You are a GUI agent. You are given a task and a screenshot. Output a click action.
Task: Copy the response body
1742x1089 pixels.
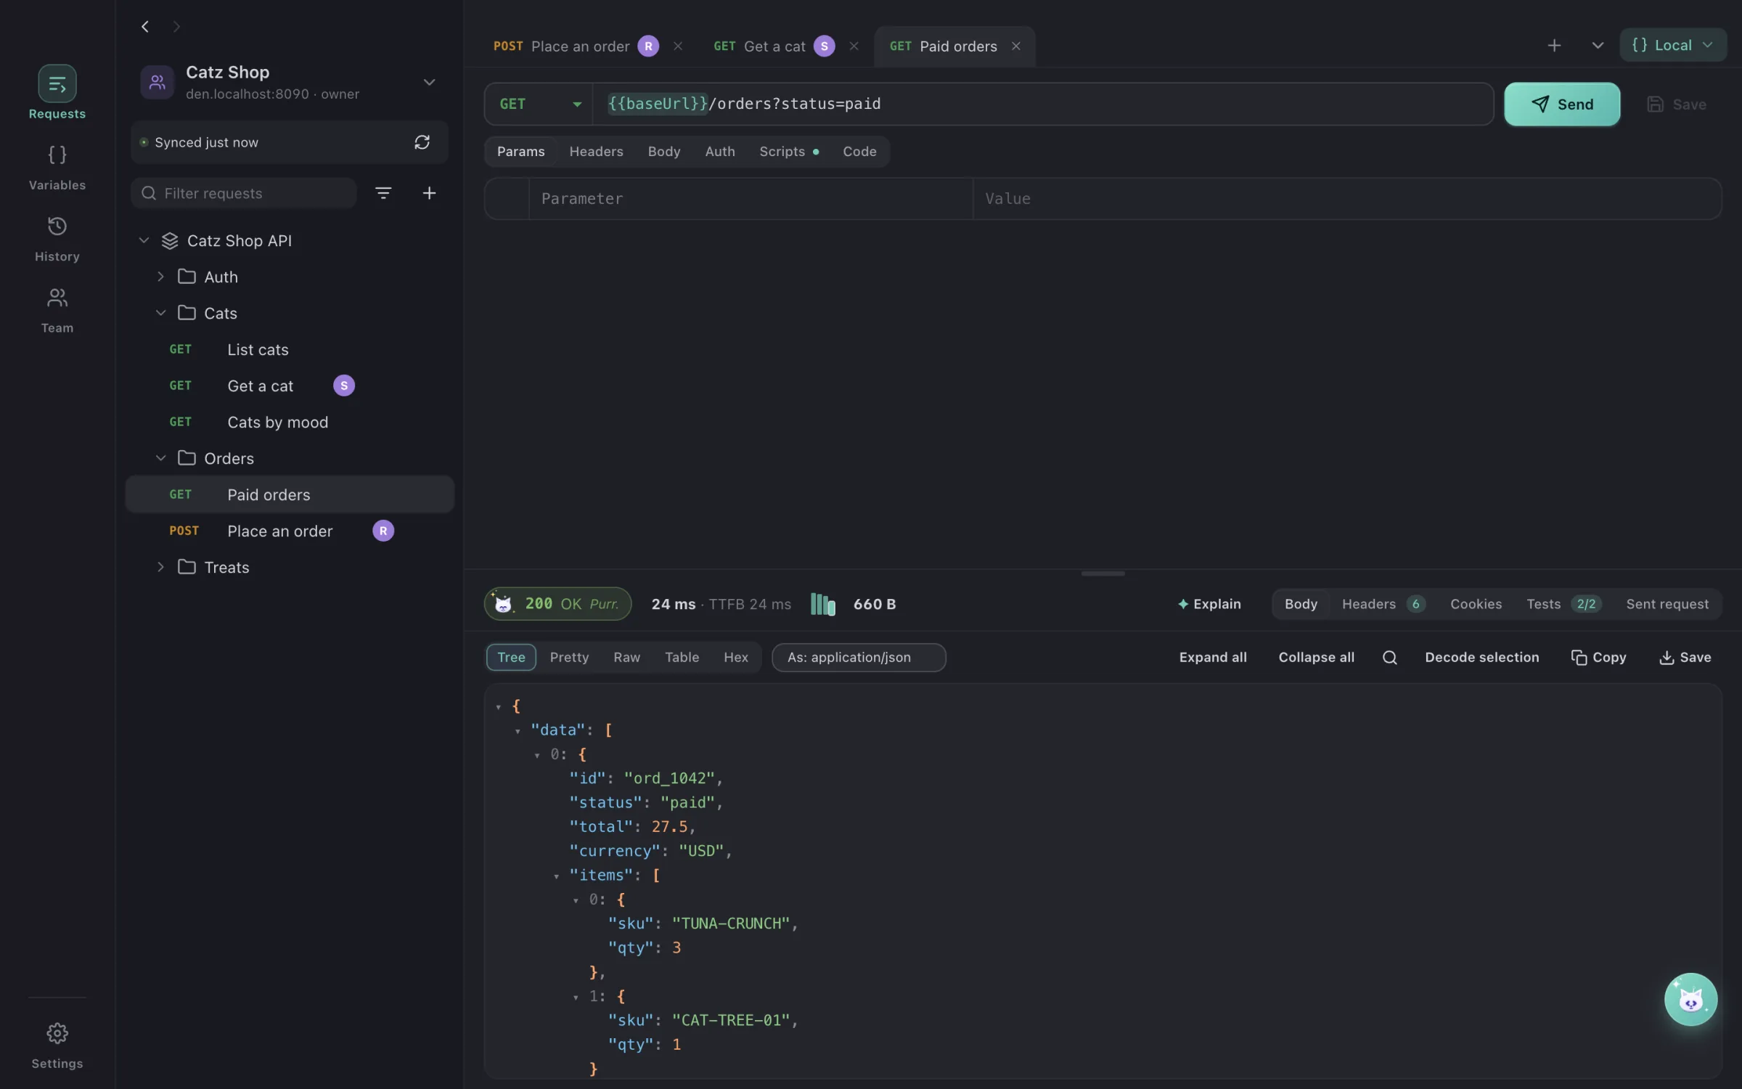click(1598, 657)
